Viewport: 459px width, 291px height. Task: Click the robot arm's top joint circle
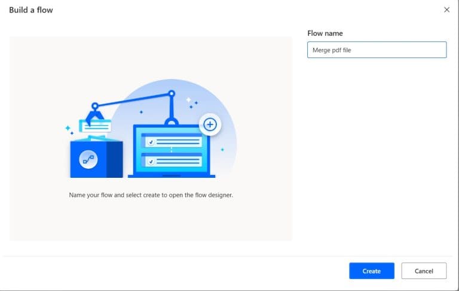pos(172,93)
